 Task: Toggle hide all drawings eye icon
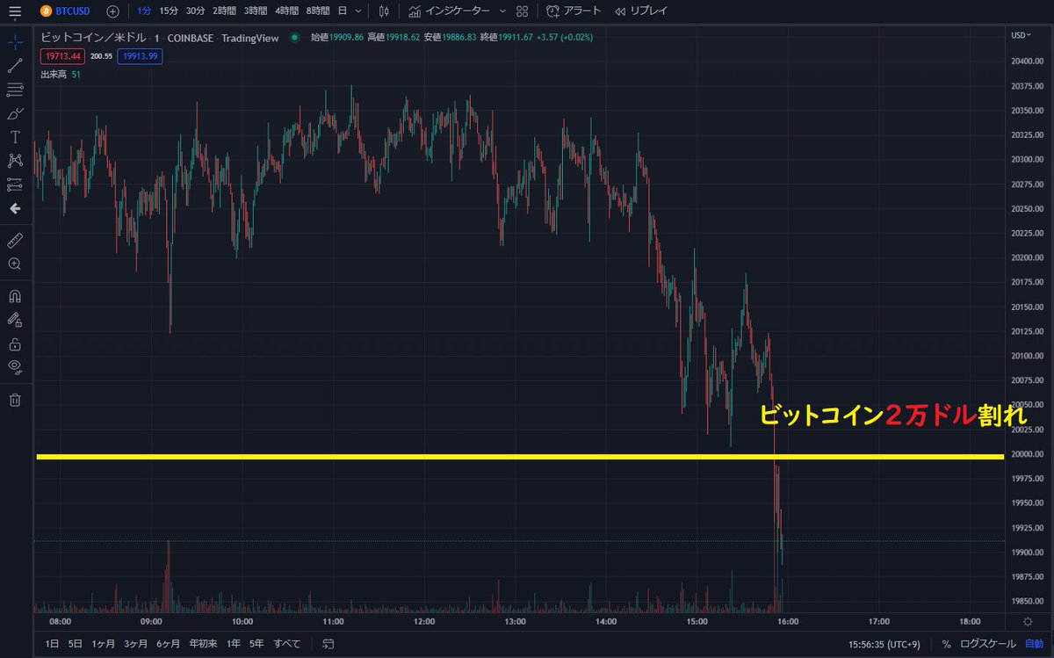pos(15,366)
